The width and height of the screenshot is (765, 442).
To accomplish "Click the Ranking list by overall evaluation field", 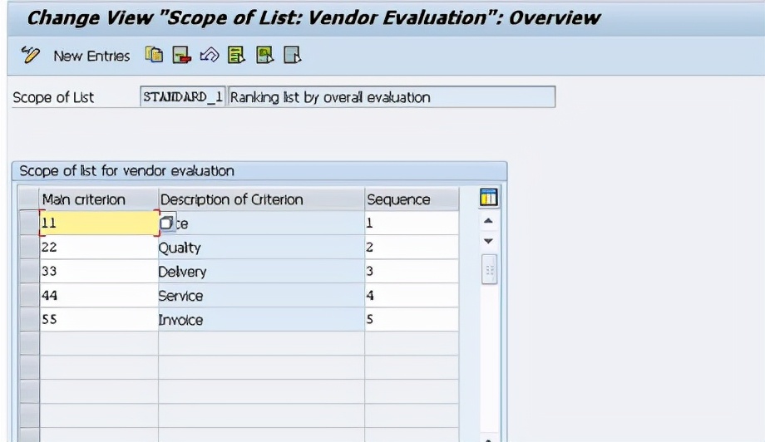I will pos(392,97).
